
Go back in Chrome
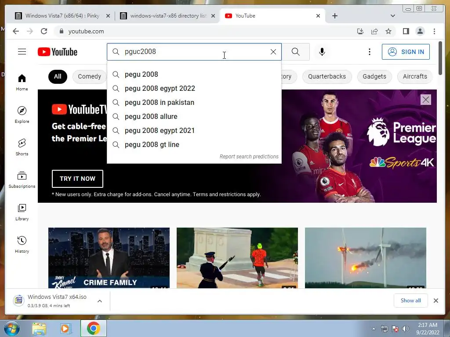16,31
